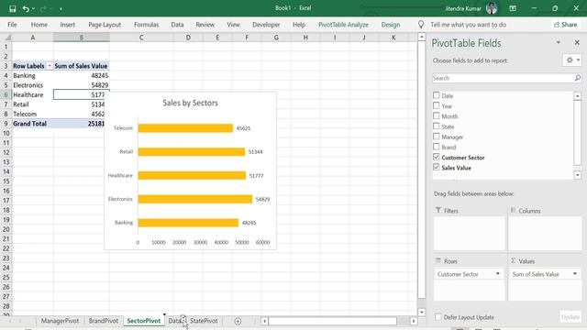Check the State field checkbox
The width and height of the screenshot is (587, 330).
(x=437, y=126)
